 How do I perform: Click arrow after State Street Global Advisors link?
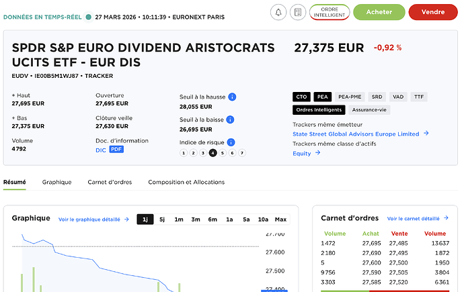point(426,134)
